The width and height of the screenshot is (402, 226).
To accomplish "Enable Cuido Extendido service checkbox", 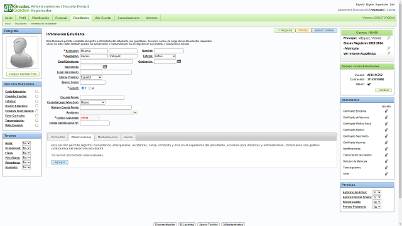I will pos(36,91).
